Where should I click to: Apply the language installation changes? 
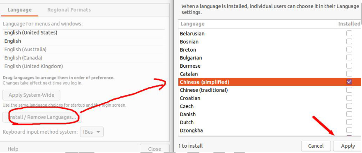coord(348,146)
